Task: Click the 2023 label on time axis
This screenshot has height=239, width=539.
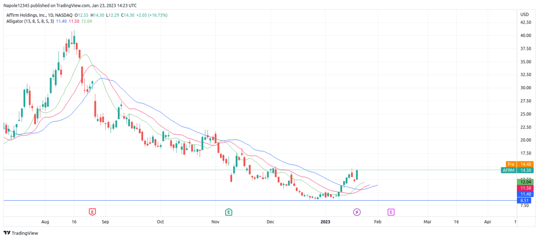Action: point(325,222)
